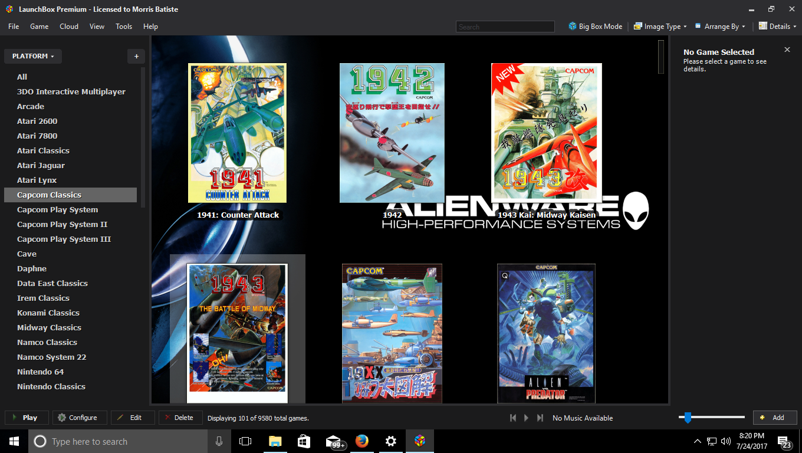Select Capcom Classics platform
The image size is (802, 453).
click(x=70, y=195)
